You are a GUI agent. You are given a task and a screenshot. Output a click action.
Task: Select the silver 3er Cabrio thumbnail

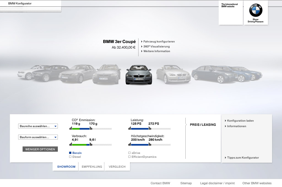point(173,74)
